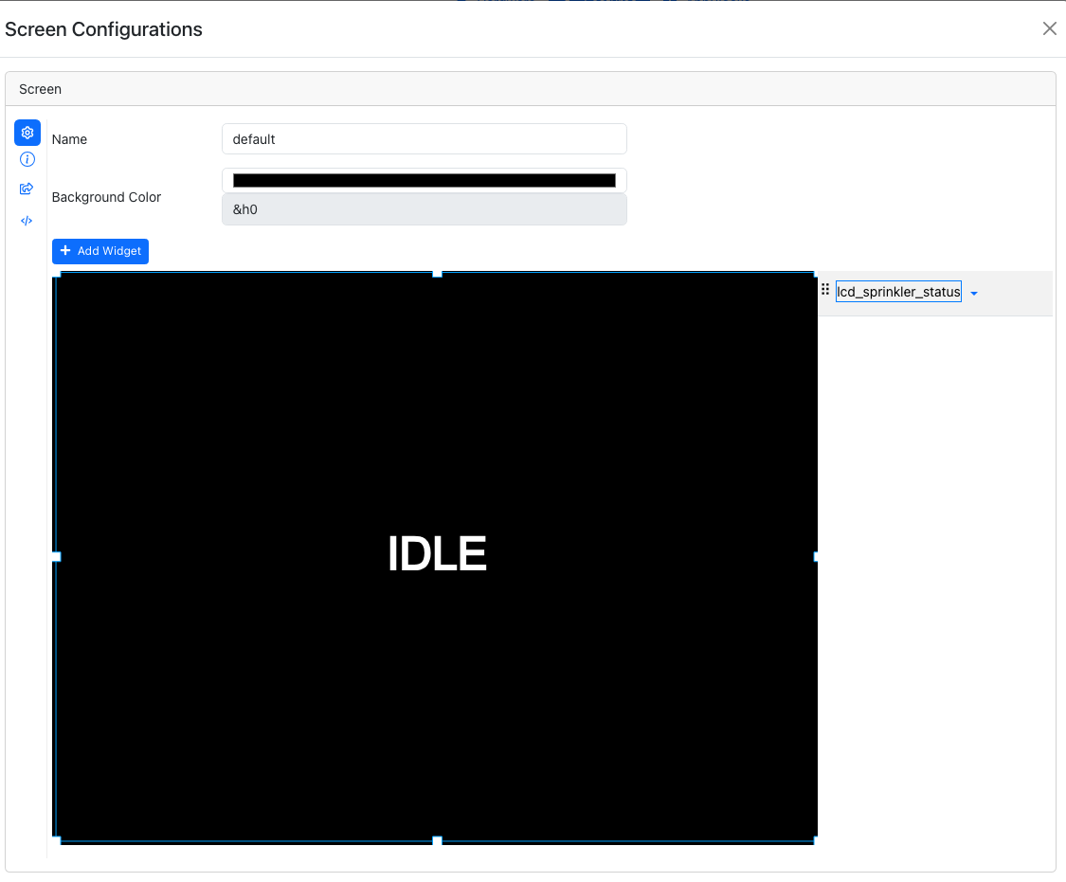This screenshot has height=882, width=1066.
Task: Close the Screen Configurations dialog
Action: 1049,28
